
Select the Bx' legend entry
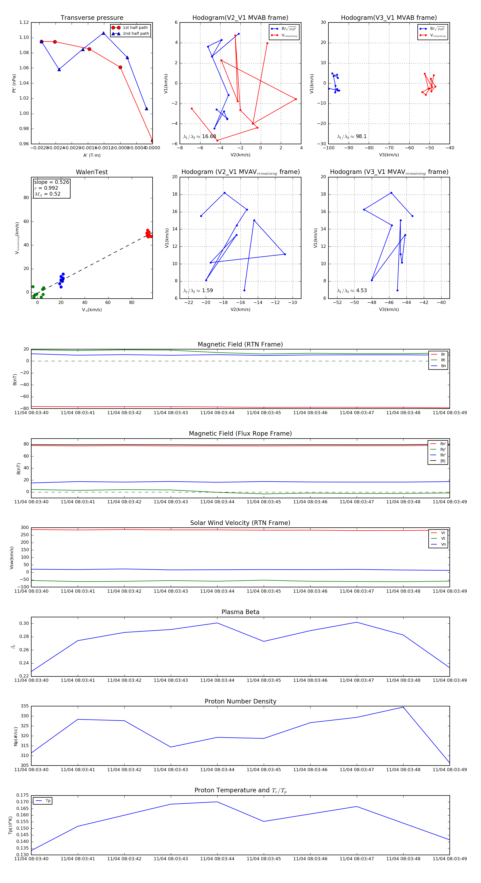(438, 444)
